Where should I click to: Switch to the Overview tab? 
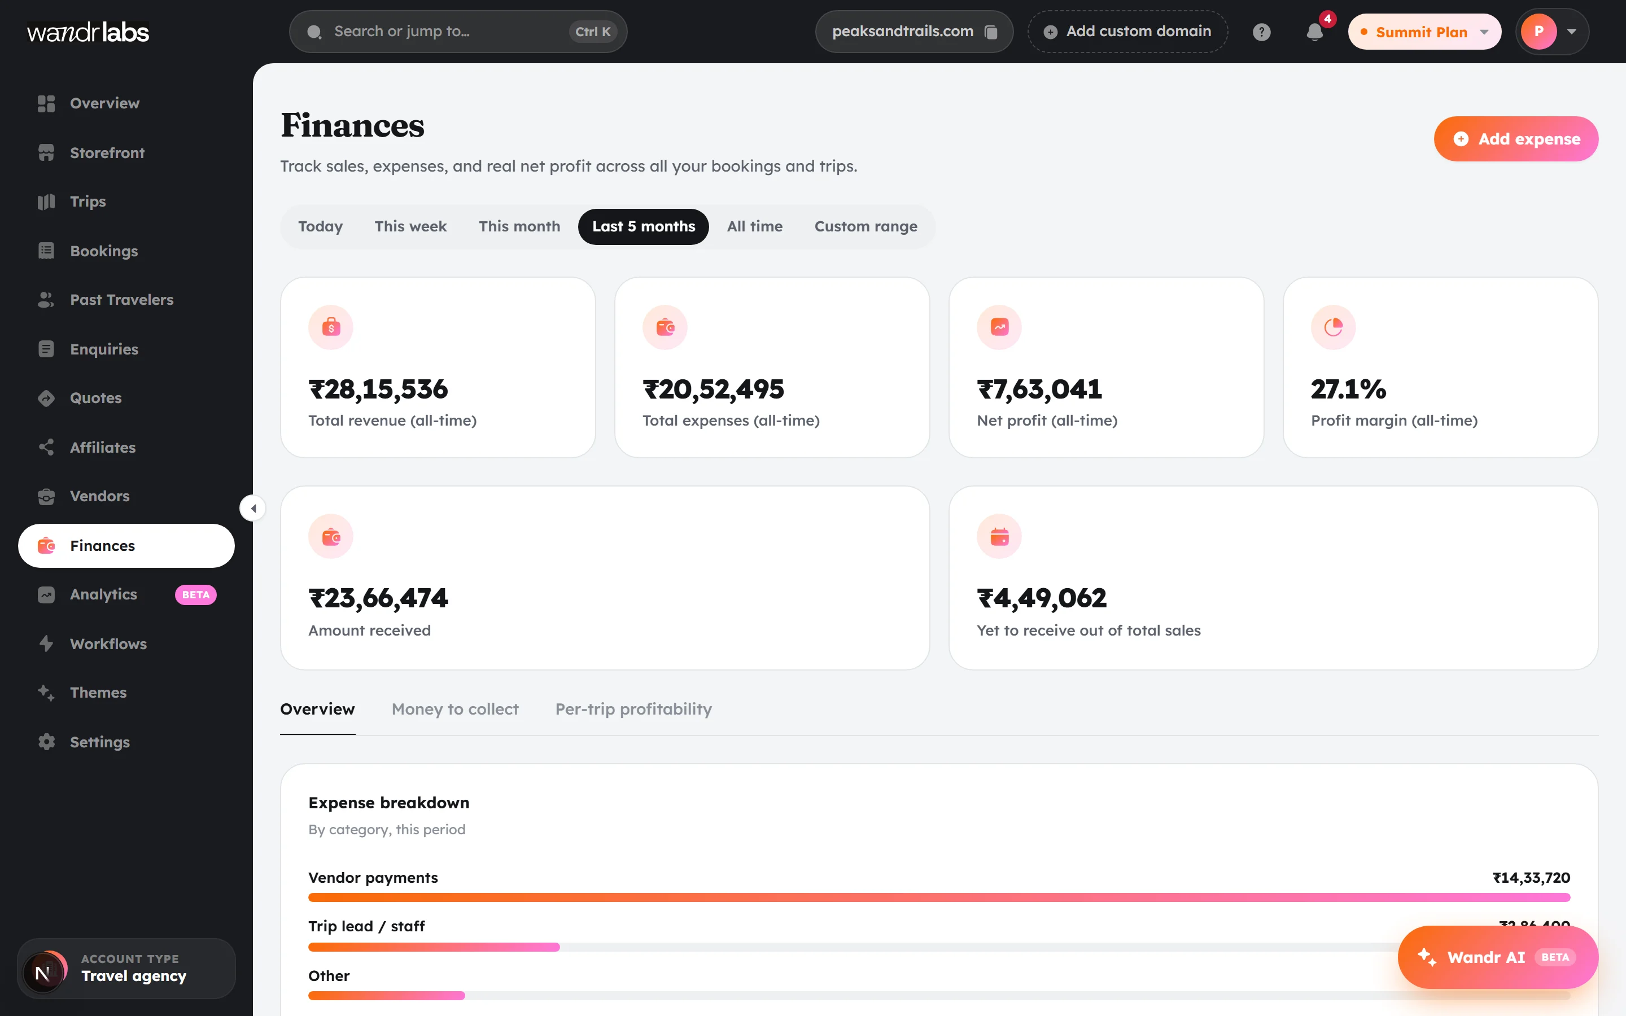coord(317,709)
